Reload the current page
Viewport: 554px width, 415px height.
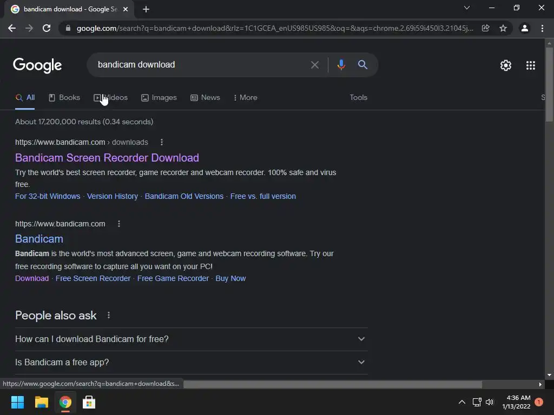coord(47,28)
